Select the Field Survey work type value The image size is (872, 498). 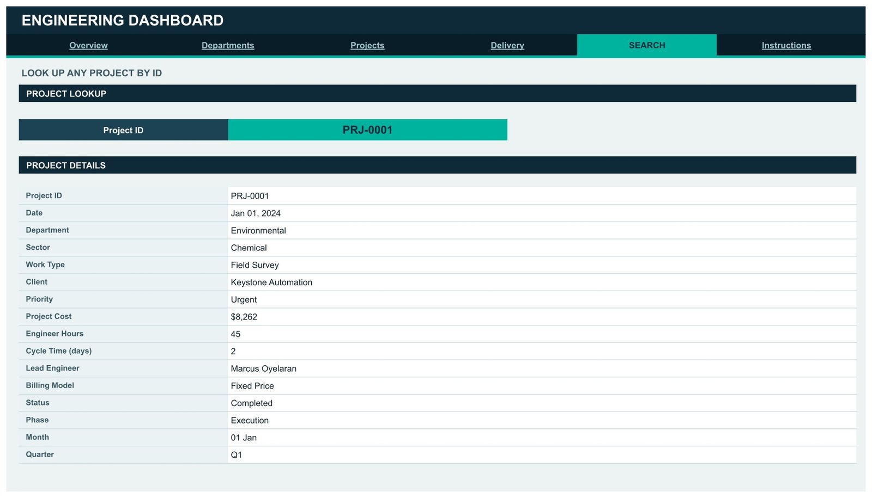[255, 265]
